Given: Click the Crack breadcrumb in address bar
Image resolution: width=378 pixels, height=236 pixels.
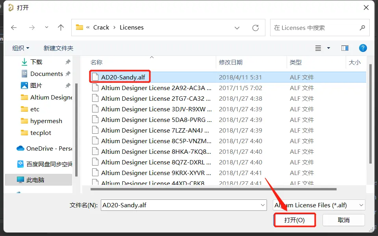Looking at the screenshot, I should 101,28.
